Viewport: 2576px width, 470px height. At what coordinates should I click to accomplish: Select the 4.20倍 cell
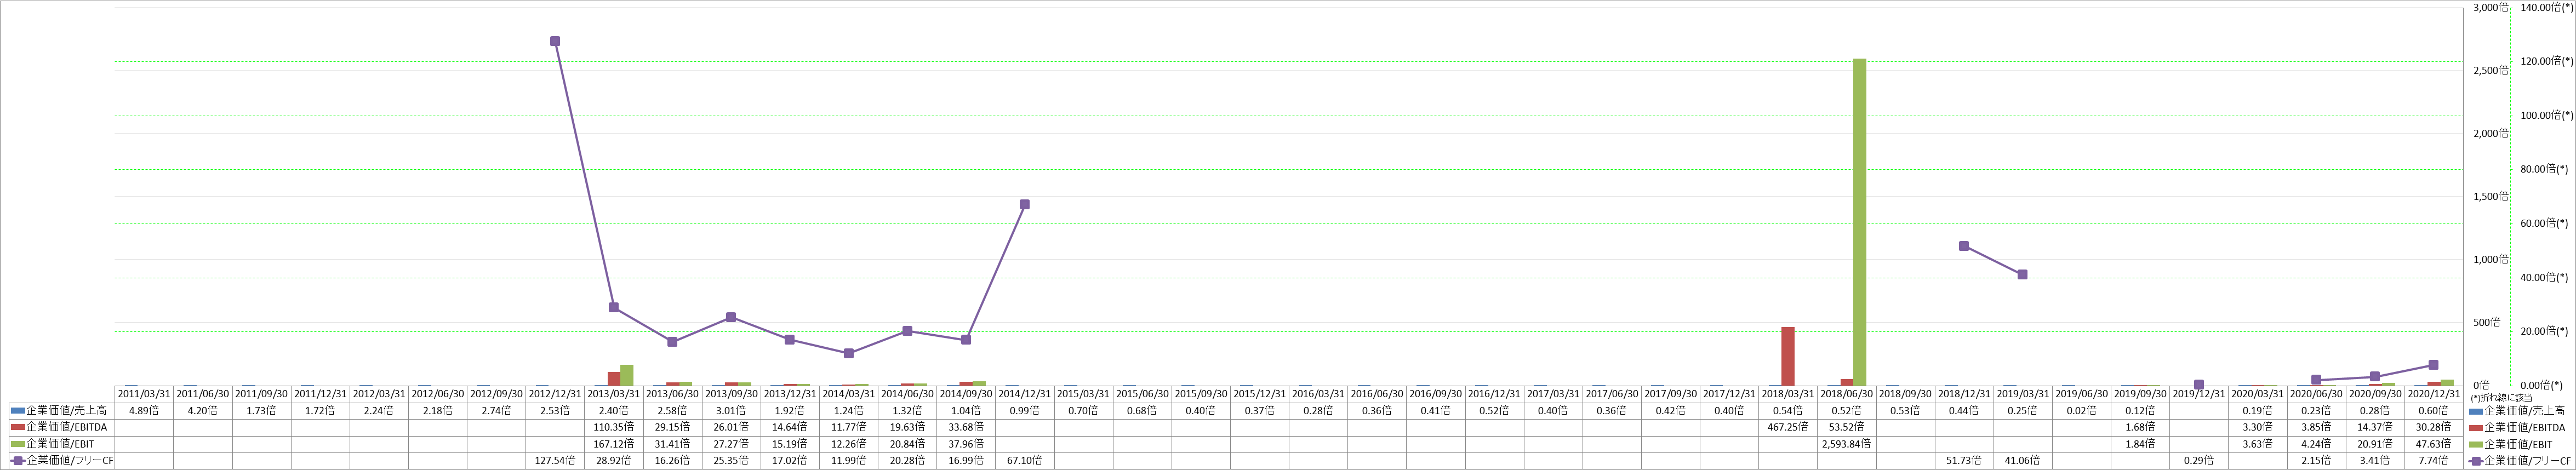(203, 410)
